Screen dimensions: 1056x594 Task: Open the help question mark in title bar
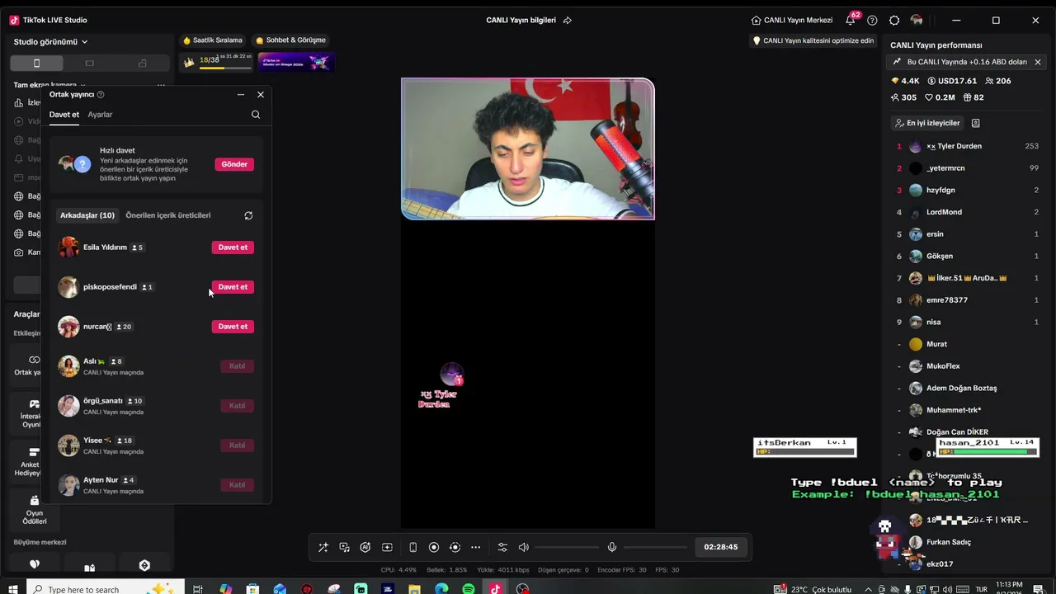(872, 20)
